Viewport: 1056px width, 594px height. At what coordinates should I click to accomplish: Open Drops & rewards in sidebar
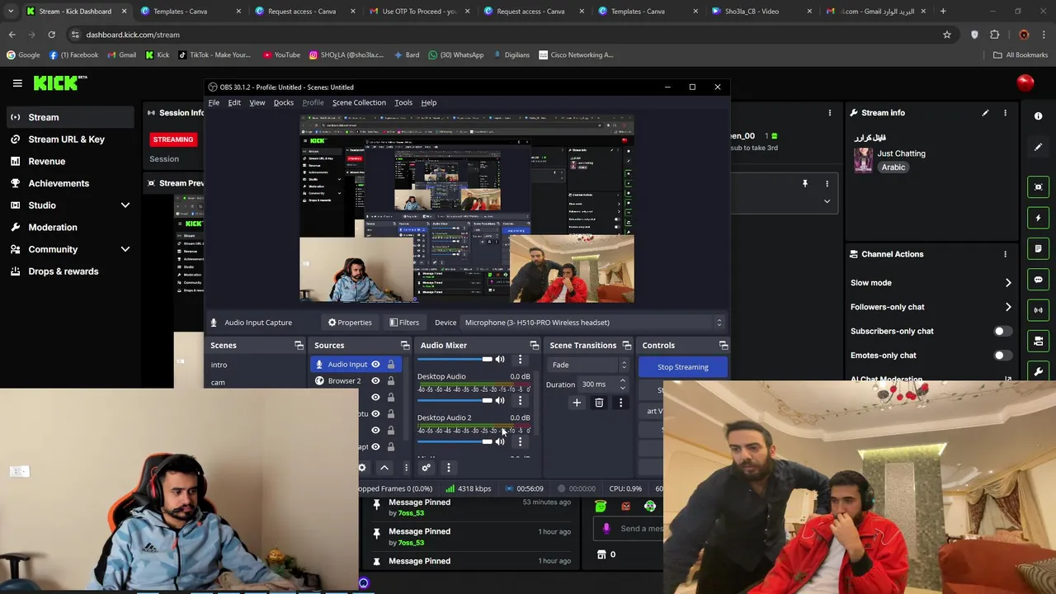click(63, 271)
